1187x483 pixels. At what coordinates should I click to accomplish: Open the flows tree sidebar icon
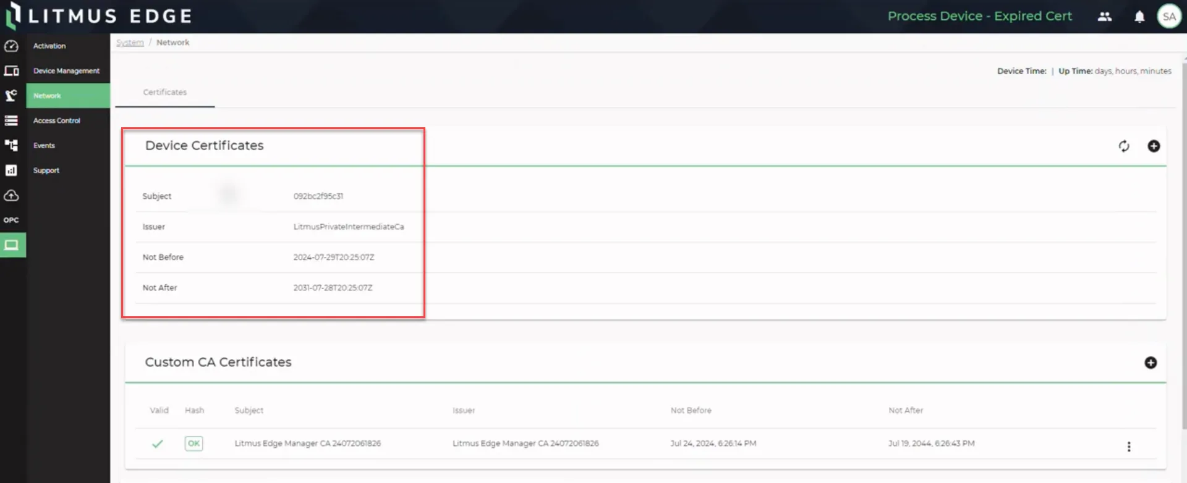(11, 145)
